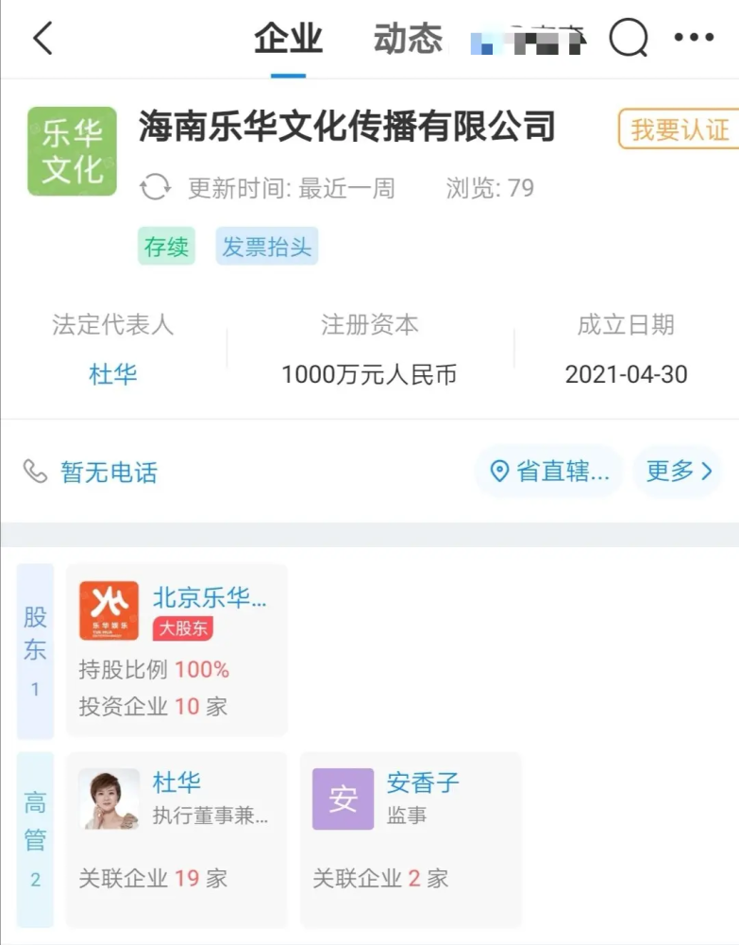This screenshot has width=739, height=945.
Task: Tap the back arrow icon
Action: [42, 38]
